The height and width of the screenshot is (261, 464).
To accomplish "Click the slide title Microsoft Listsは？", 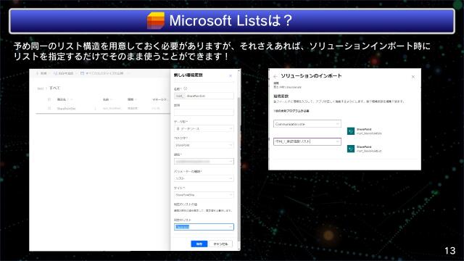I will 231,20.
